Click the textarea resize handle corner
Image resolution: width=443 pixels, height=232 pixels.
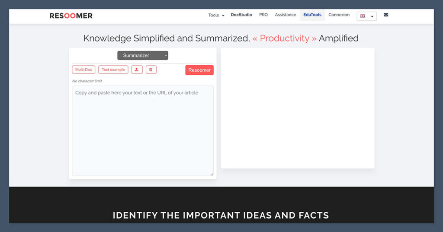[x=212, y=174]
